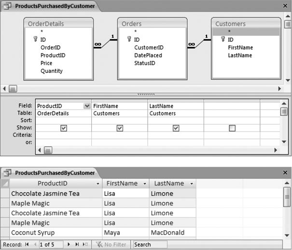Select FirstName field in Customers table
292x250 pixels.
coord(240,47)
